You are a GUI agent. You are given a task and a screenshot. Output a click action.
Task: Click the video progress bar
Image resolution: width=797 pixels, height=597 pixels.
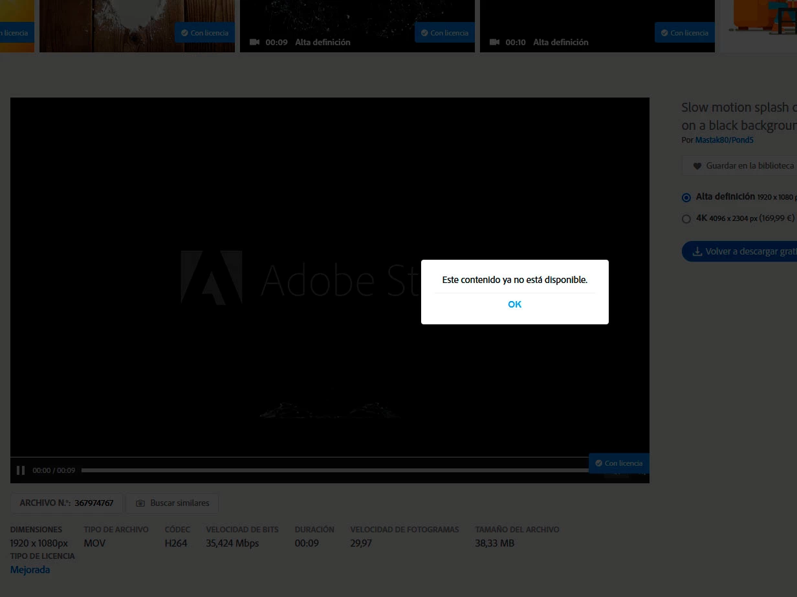point(335,470)
